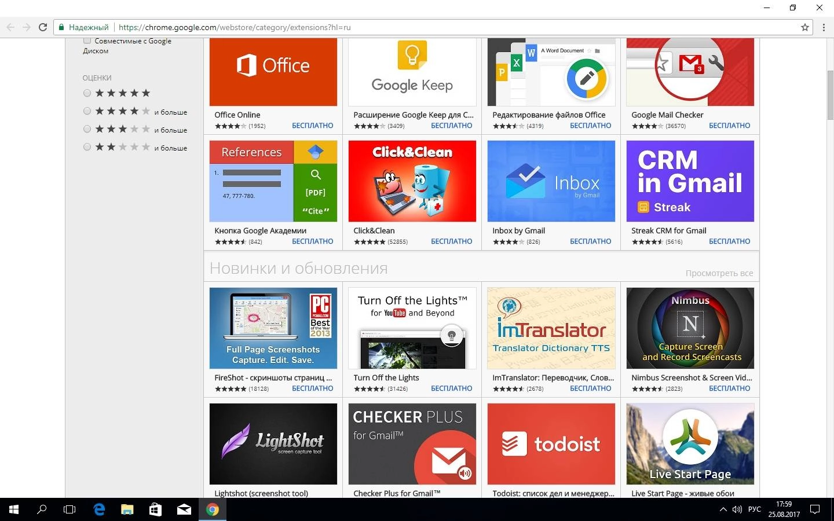Click the secure padlock site info
This screenshot has height=521, width=834.
click(61, 27)
